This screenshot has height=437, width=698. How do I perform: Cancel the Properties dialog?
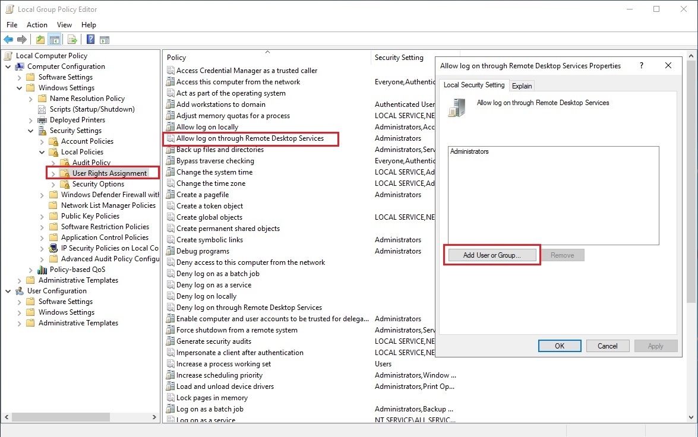[607, 346]
